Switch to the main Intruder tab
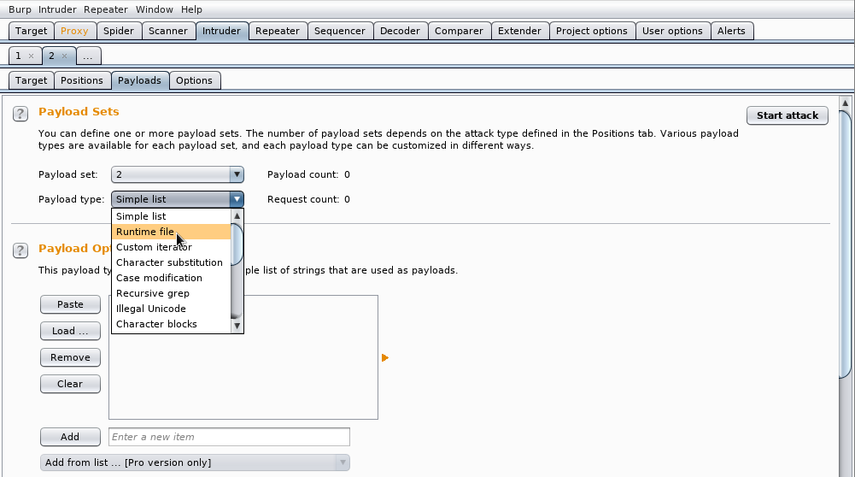Image resolution: width=855 pixels, height=477 pixels. pyautogui.click(x=221, y=31)
